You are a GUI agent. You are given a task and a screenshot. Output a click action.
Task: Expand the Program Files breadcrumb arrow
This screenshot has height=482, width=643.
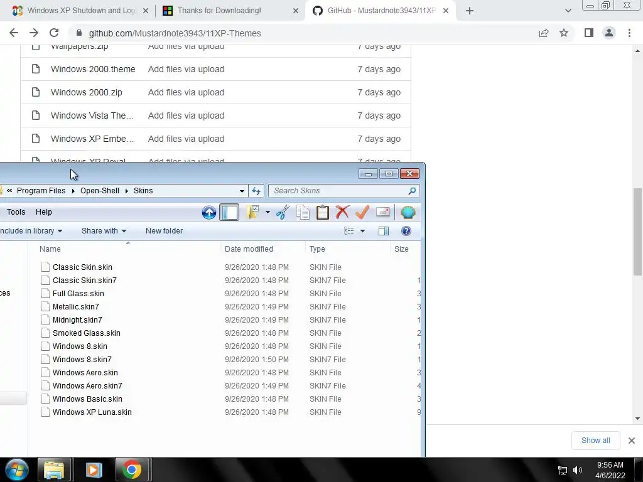coord(73,191)
